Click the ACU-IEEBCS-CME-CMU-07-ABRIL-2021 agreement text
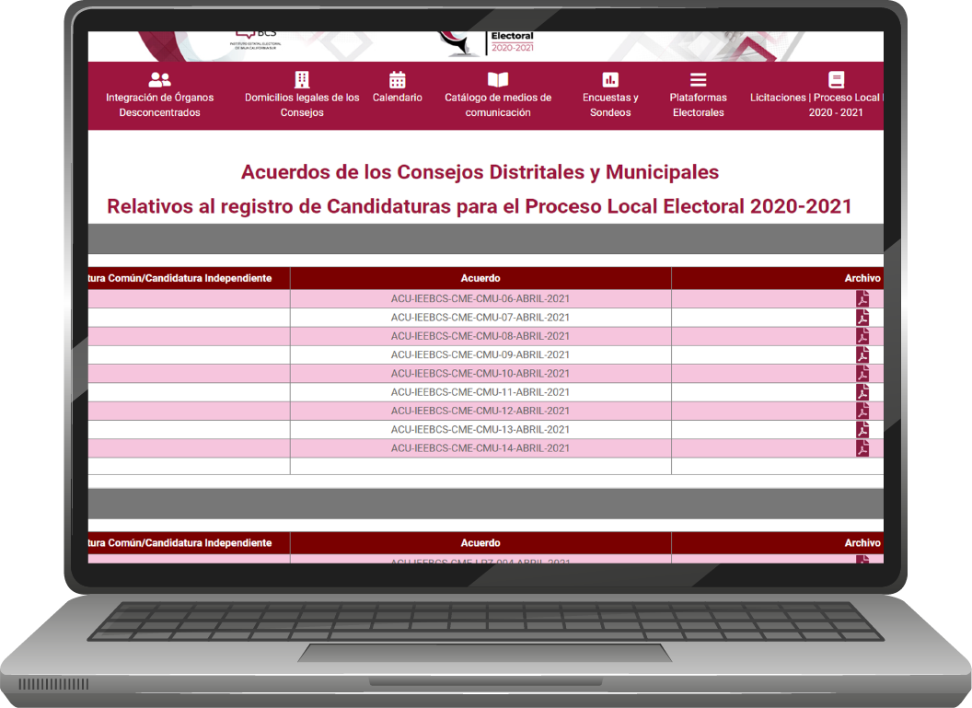 480,318
